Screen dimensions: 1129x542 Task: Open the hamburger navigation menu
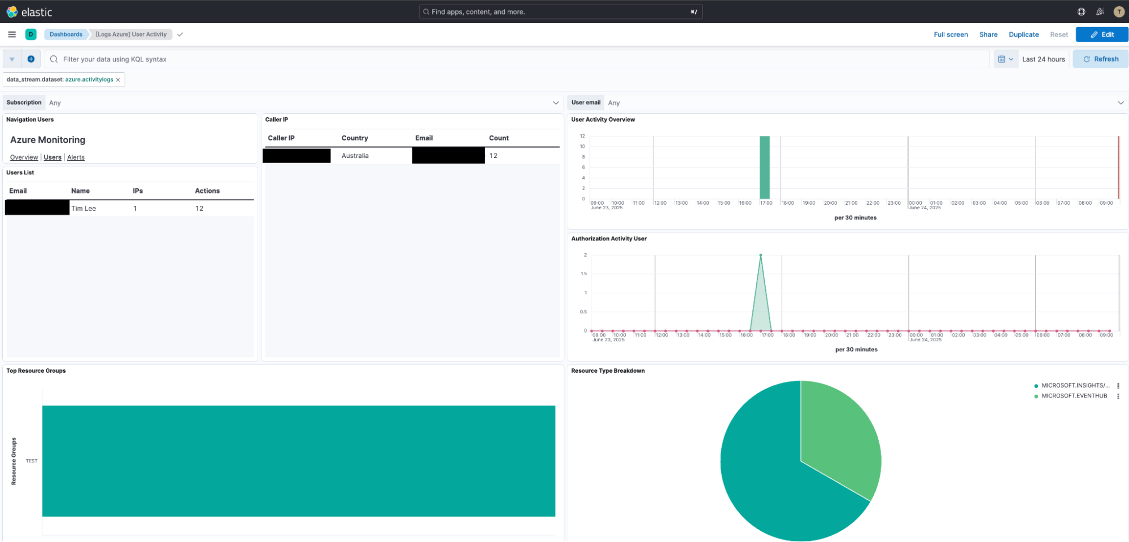[12, 34]
